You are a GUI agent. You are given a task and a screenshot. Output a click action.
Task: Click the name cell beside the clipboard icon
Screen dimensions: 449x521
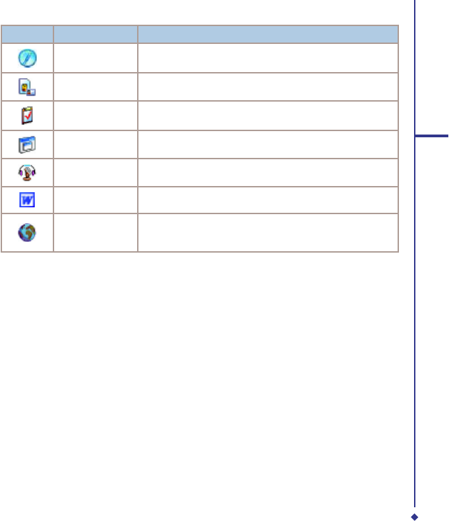(95, 115)
